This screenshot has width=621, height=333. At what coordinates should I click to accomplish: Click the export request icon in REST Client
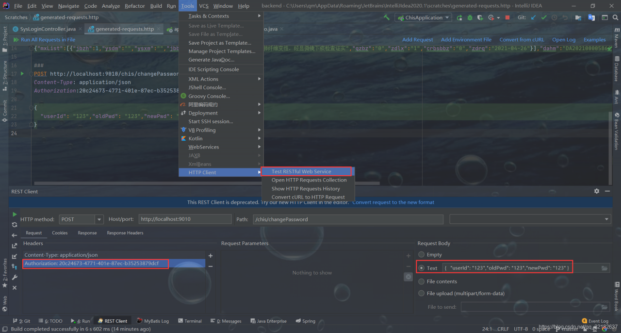click(15, 246)
